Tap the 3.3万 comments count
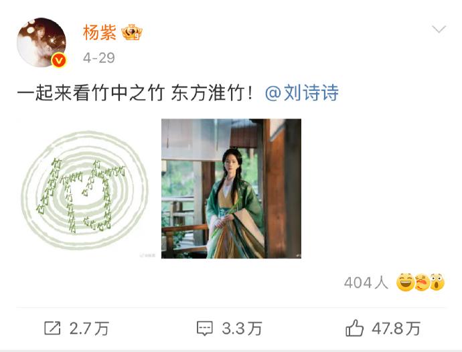 (x=242, y=329)
